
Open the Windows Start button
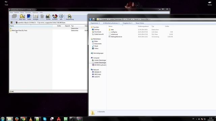pyautogui.click(x=3, y=119)
